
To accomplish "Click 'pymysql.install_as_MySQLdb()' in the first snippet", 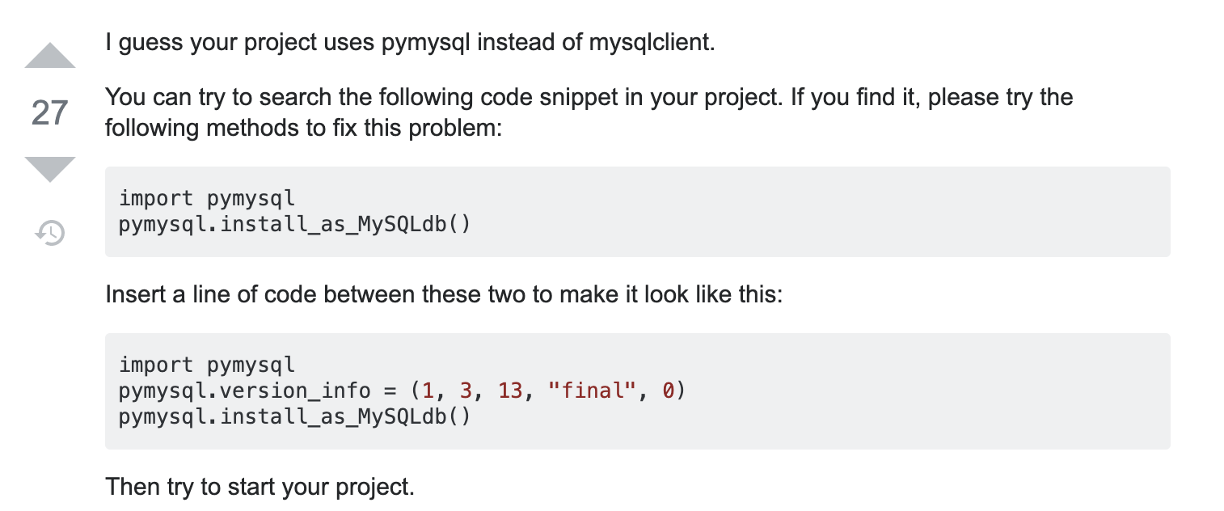I will click(294, 224).
